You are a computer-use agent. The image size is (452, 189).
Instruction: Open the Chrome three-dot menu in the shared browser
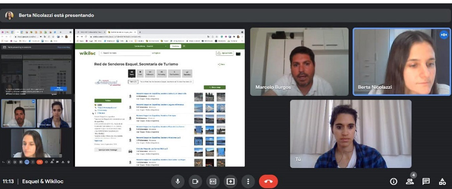(242, 37)
